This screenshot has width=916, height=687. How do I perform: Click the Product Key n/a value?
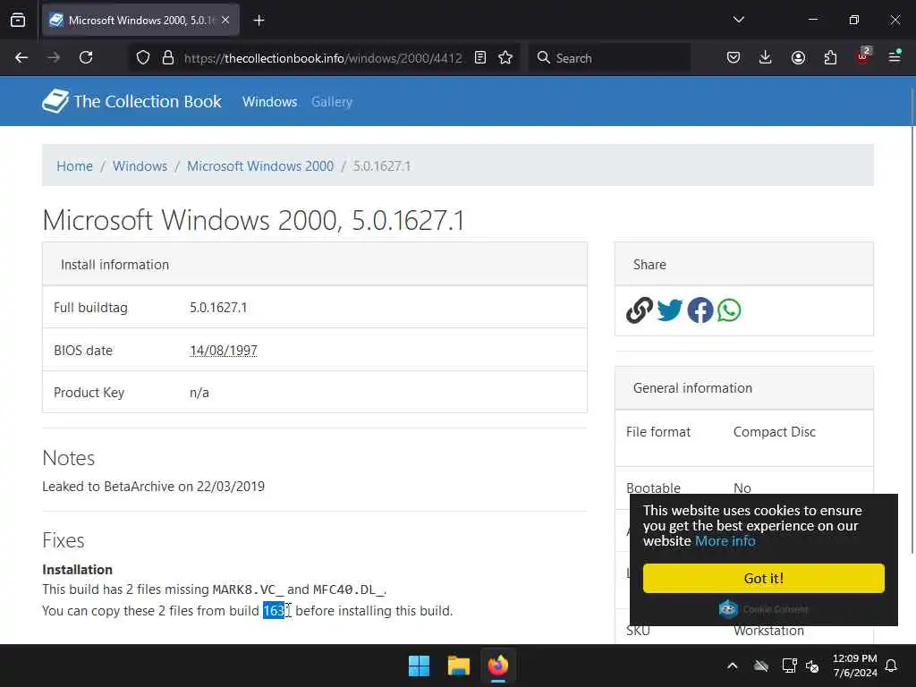(x=199, y=393)
